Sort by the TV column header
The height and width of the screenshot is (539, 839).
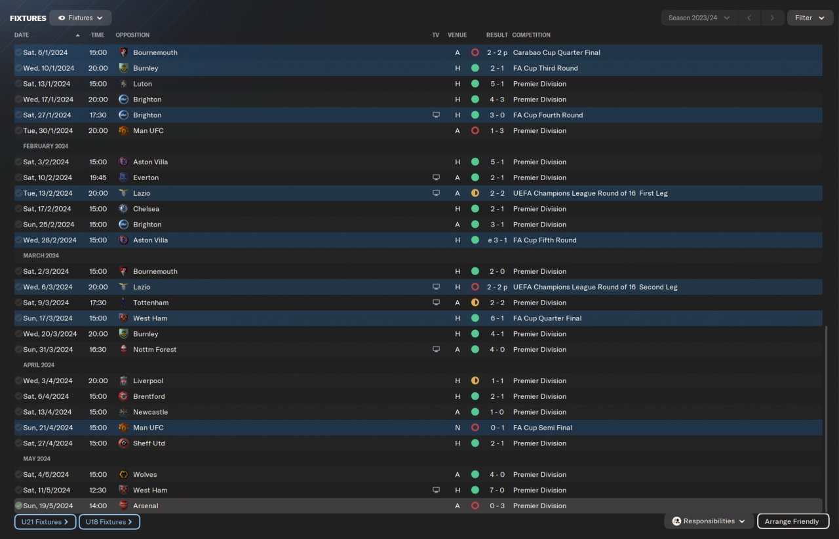[436, 35]
